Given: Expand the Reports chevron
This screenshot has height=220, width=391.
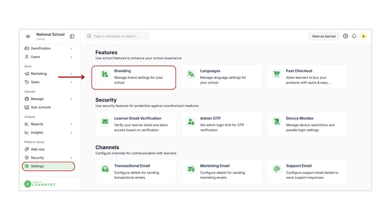Looking at the screenshot, I should pyautogui.click(x=71, y=124).
